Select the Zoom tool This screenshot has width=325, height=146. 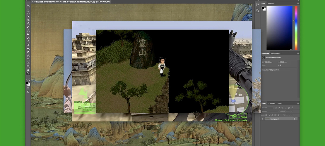[x=28, y=73]
